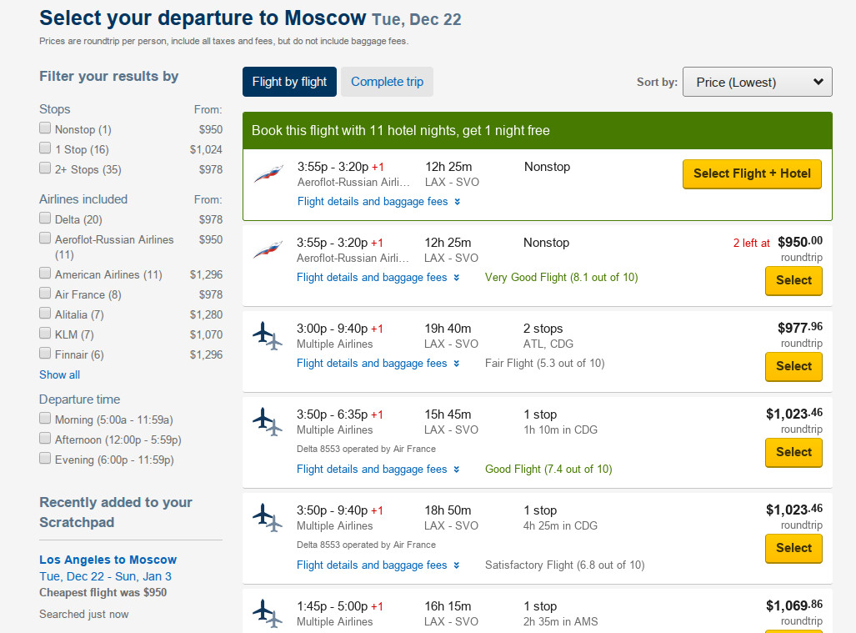This screenshot has height=633, width=856.
Task: Expand flight details for the $950 Aeroflot flight
Action: pyautogui.click(x=378, y=278)
